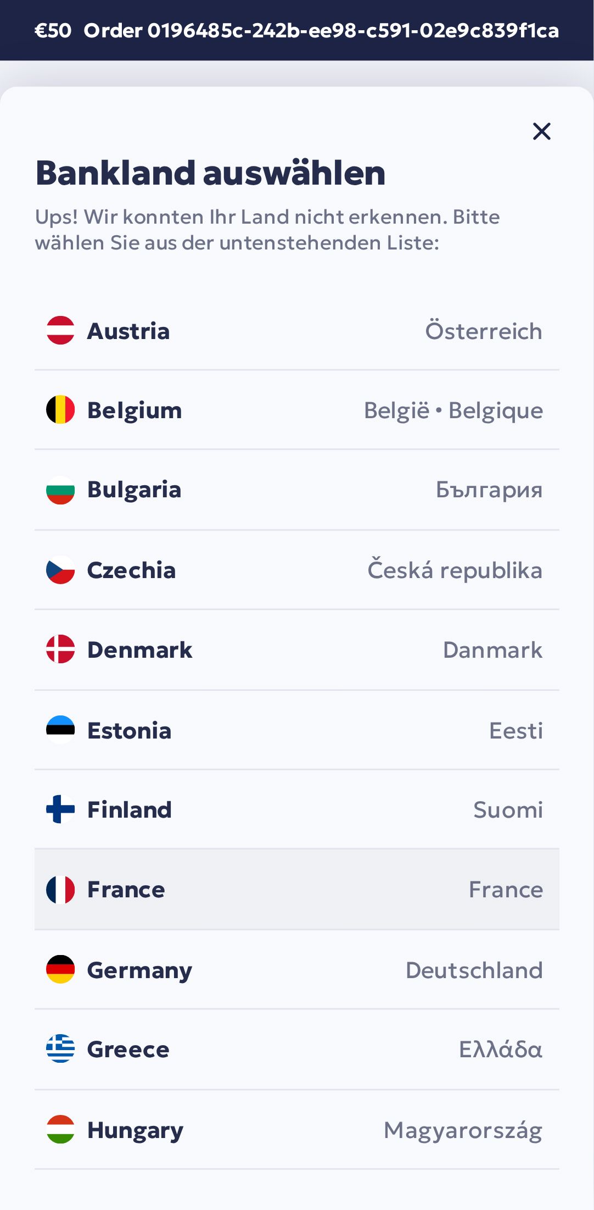
Task: Click the Finland flag icon
Action: click(x=60, y=809)
